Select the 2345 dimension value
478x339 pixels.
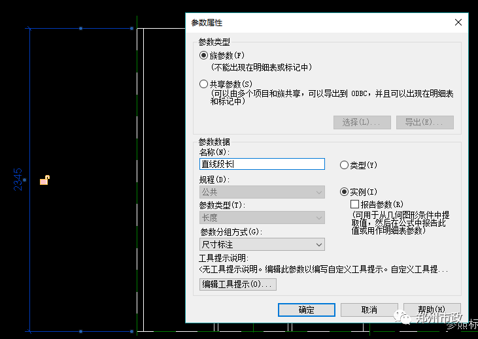click(x=18, y=180)
